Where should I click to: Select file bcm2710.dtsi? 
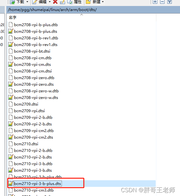pos(23,144)
